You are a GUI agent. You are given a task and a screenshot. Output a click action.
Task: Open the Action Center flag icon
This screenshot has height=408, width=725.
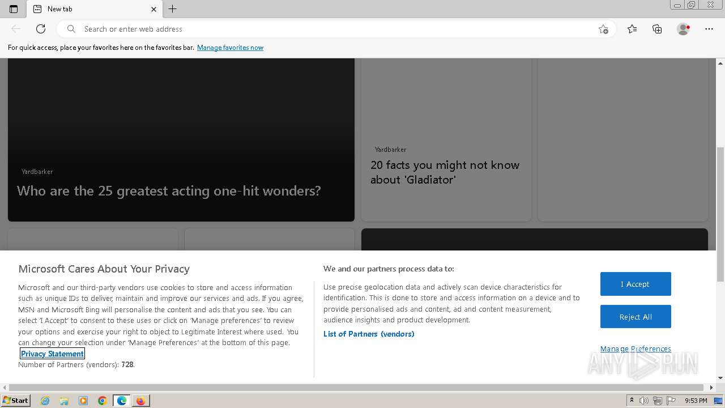pos(671,401)
